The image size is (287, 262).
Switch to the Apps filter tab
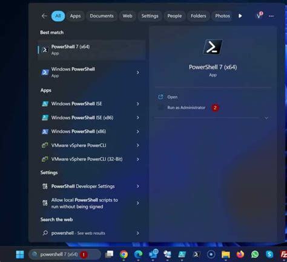tap(75, 16)
